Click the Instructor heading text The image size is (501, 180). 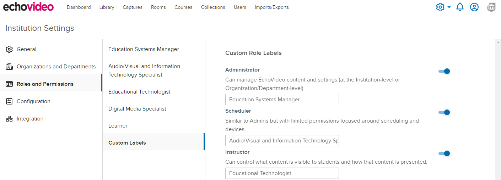(x=237, y=152)
